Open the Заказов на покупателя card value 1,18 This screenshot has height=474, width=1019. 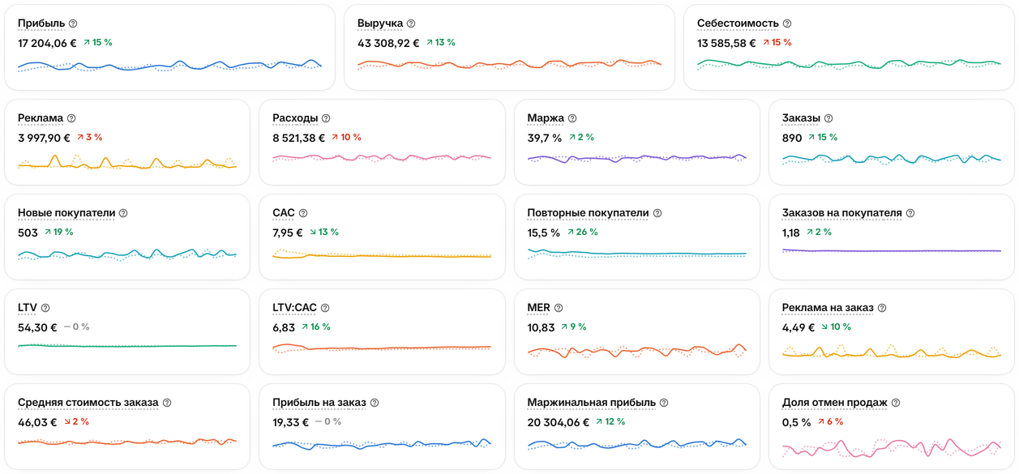pyautogui.click(x=791, y=233)
